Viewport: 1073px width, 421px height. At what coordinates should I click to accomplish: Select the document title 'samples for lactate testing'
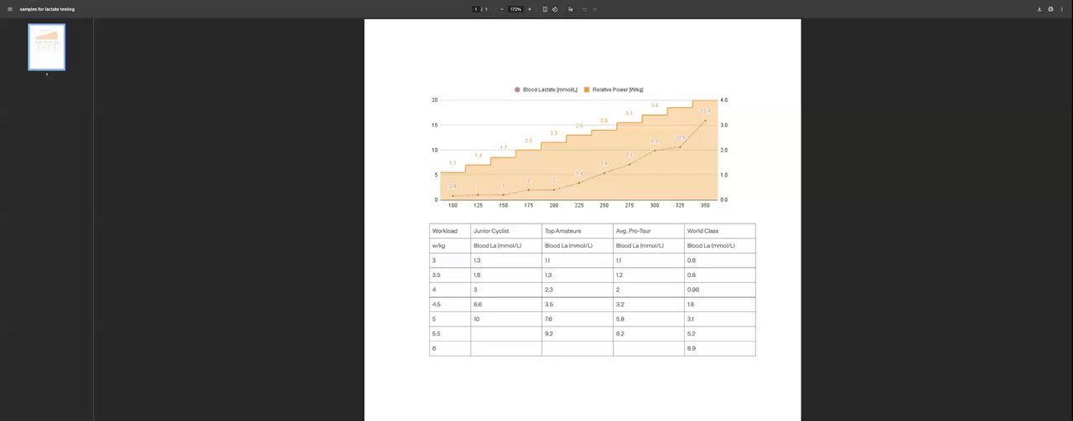(x=47, y=9)
